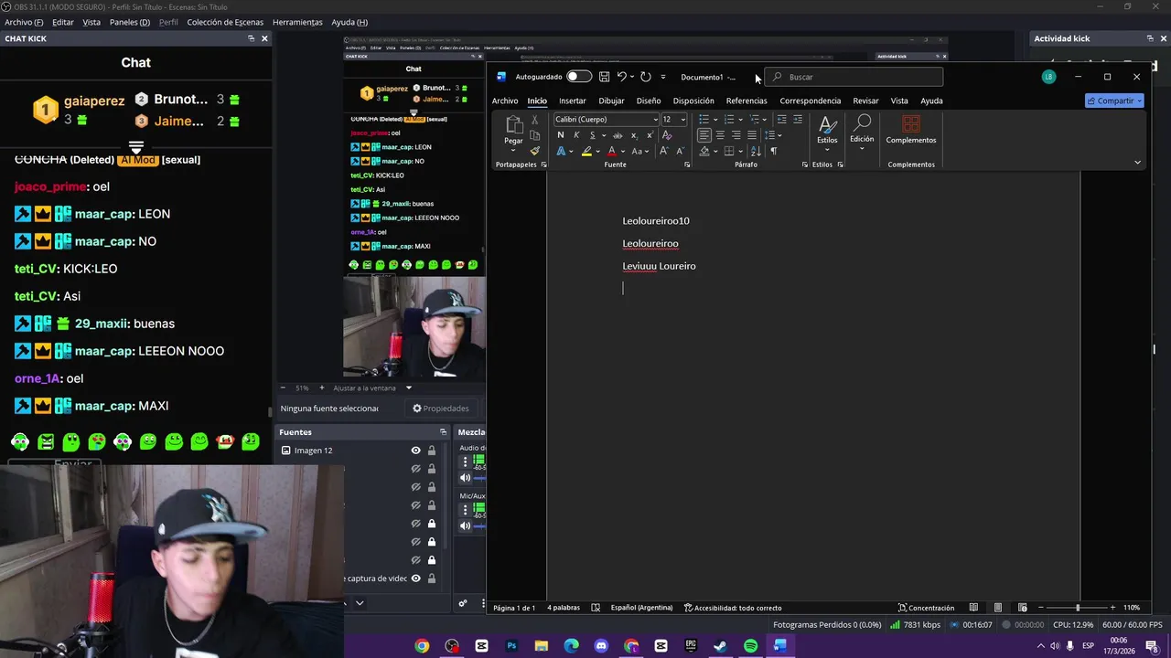Click the Save icon in Word's title bar
Image resolution: width=1171 pixels, height=658 pixels.
pos(604,77)
